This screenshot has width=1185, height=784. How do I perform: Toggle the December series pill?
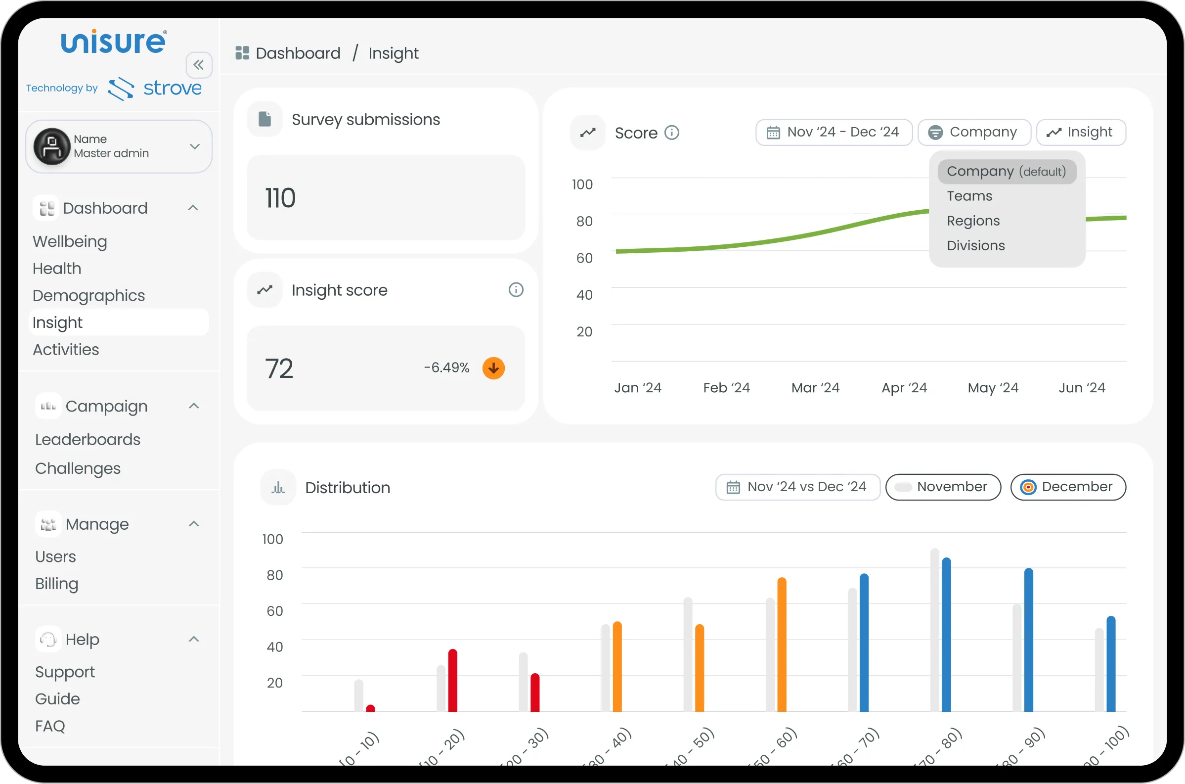[1068, 487]
